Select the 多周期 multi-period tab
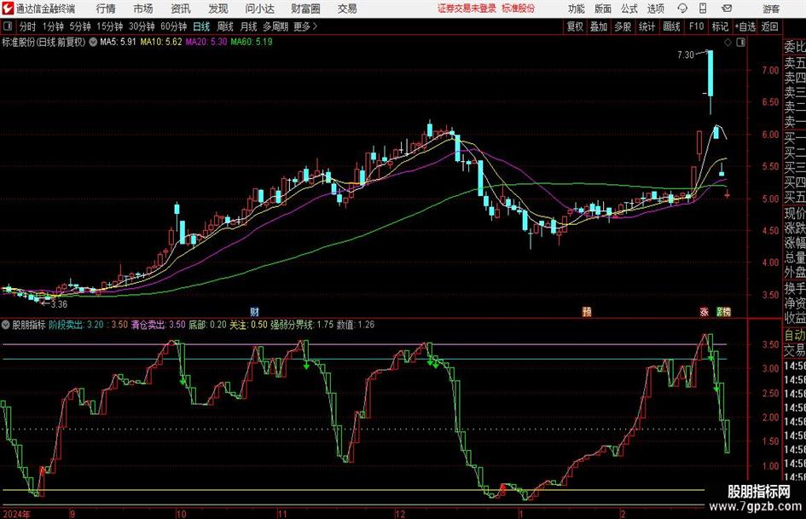This screenshot has width=806, height=519. [275, 26]
